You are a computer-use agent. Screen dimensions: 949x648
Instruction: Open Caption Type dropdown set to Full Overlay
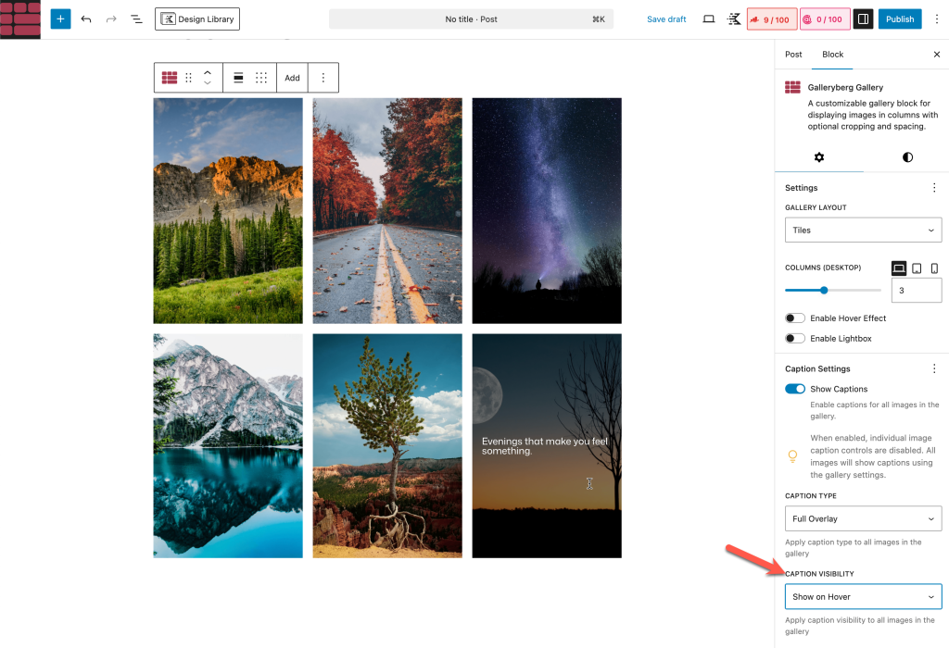(x=863, y=518)
